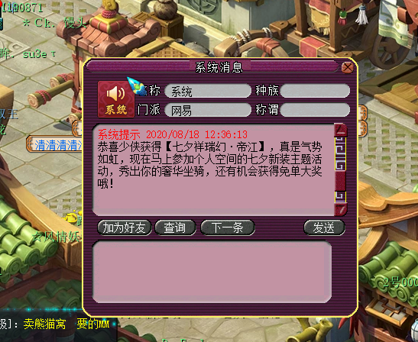Click the 门派 field showing 网易
This screenshot has width=418, height=342.
pos(208,110)
